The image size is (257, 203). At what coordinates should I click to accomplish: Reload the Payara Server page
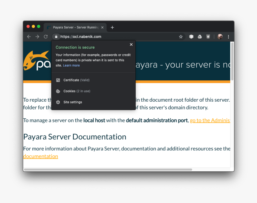pos(45,36)
